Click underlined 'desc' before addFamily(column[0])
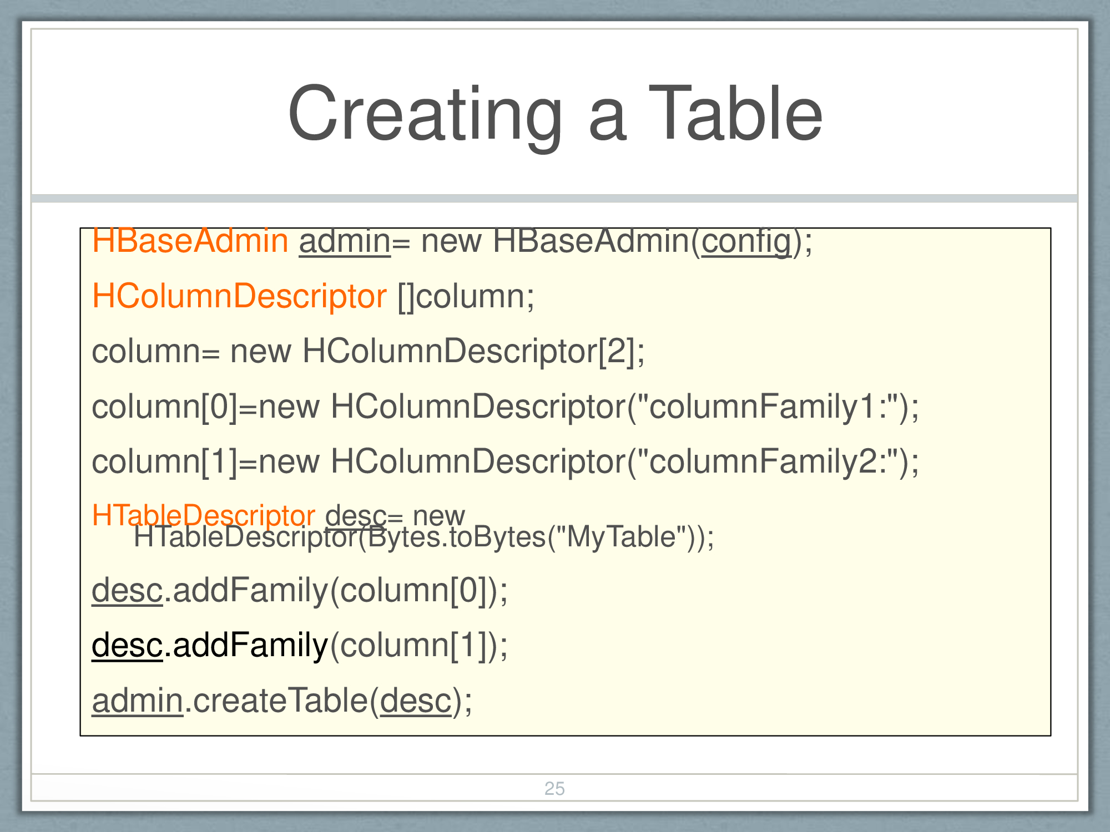Image resolution: width=1110 pixels, height=832 pixels. click(127, 590)
